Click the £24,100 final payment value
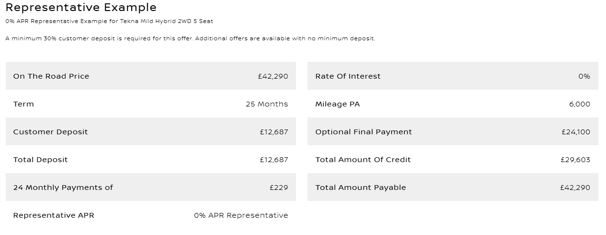The image size is (606, 235). [x=576, y=132]
